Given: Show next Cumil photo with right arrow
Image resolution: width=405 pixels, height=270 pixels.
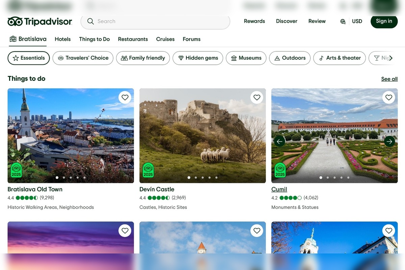Looking at the screenshot, I should tap(389, 141).
